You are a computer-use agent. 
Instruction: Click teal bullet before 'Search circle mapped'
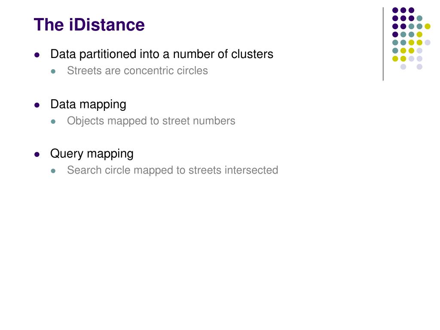point(53,171)
